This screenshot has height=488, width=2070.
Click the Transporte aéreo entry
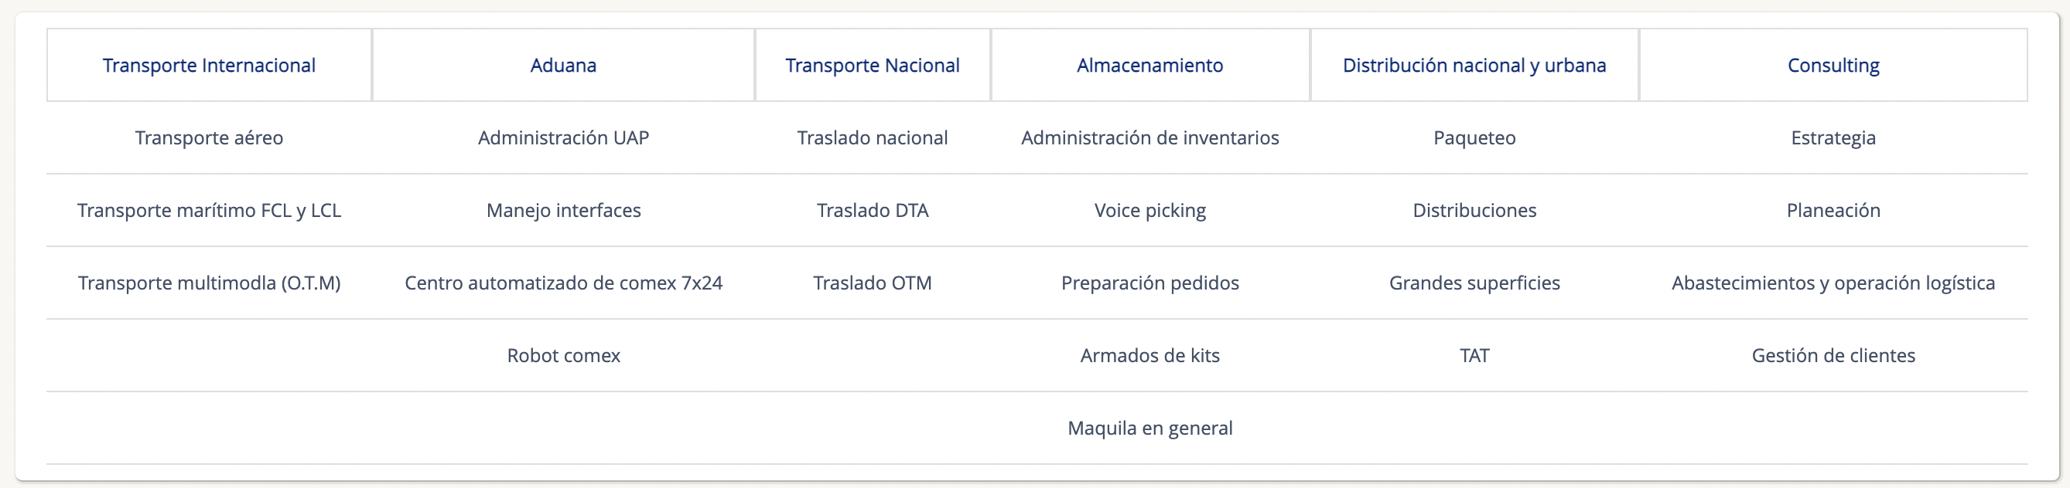[209, 138]
